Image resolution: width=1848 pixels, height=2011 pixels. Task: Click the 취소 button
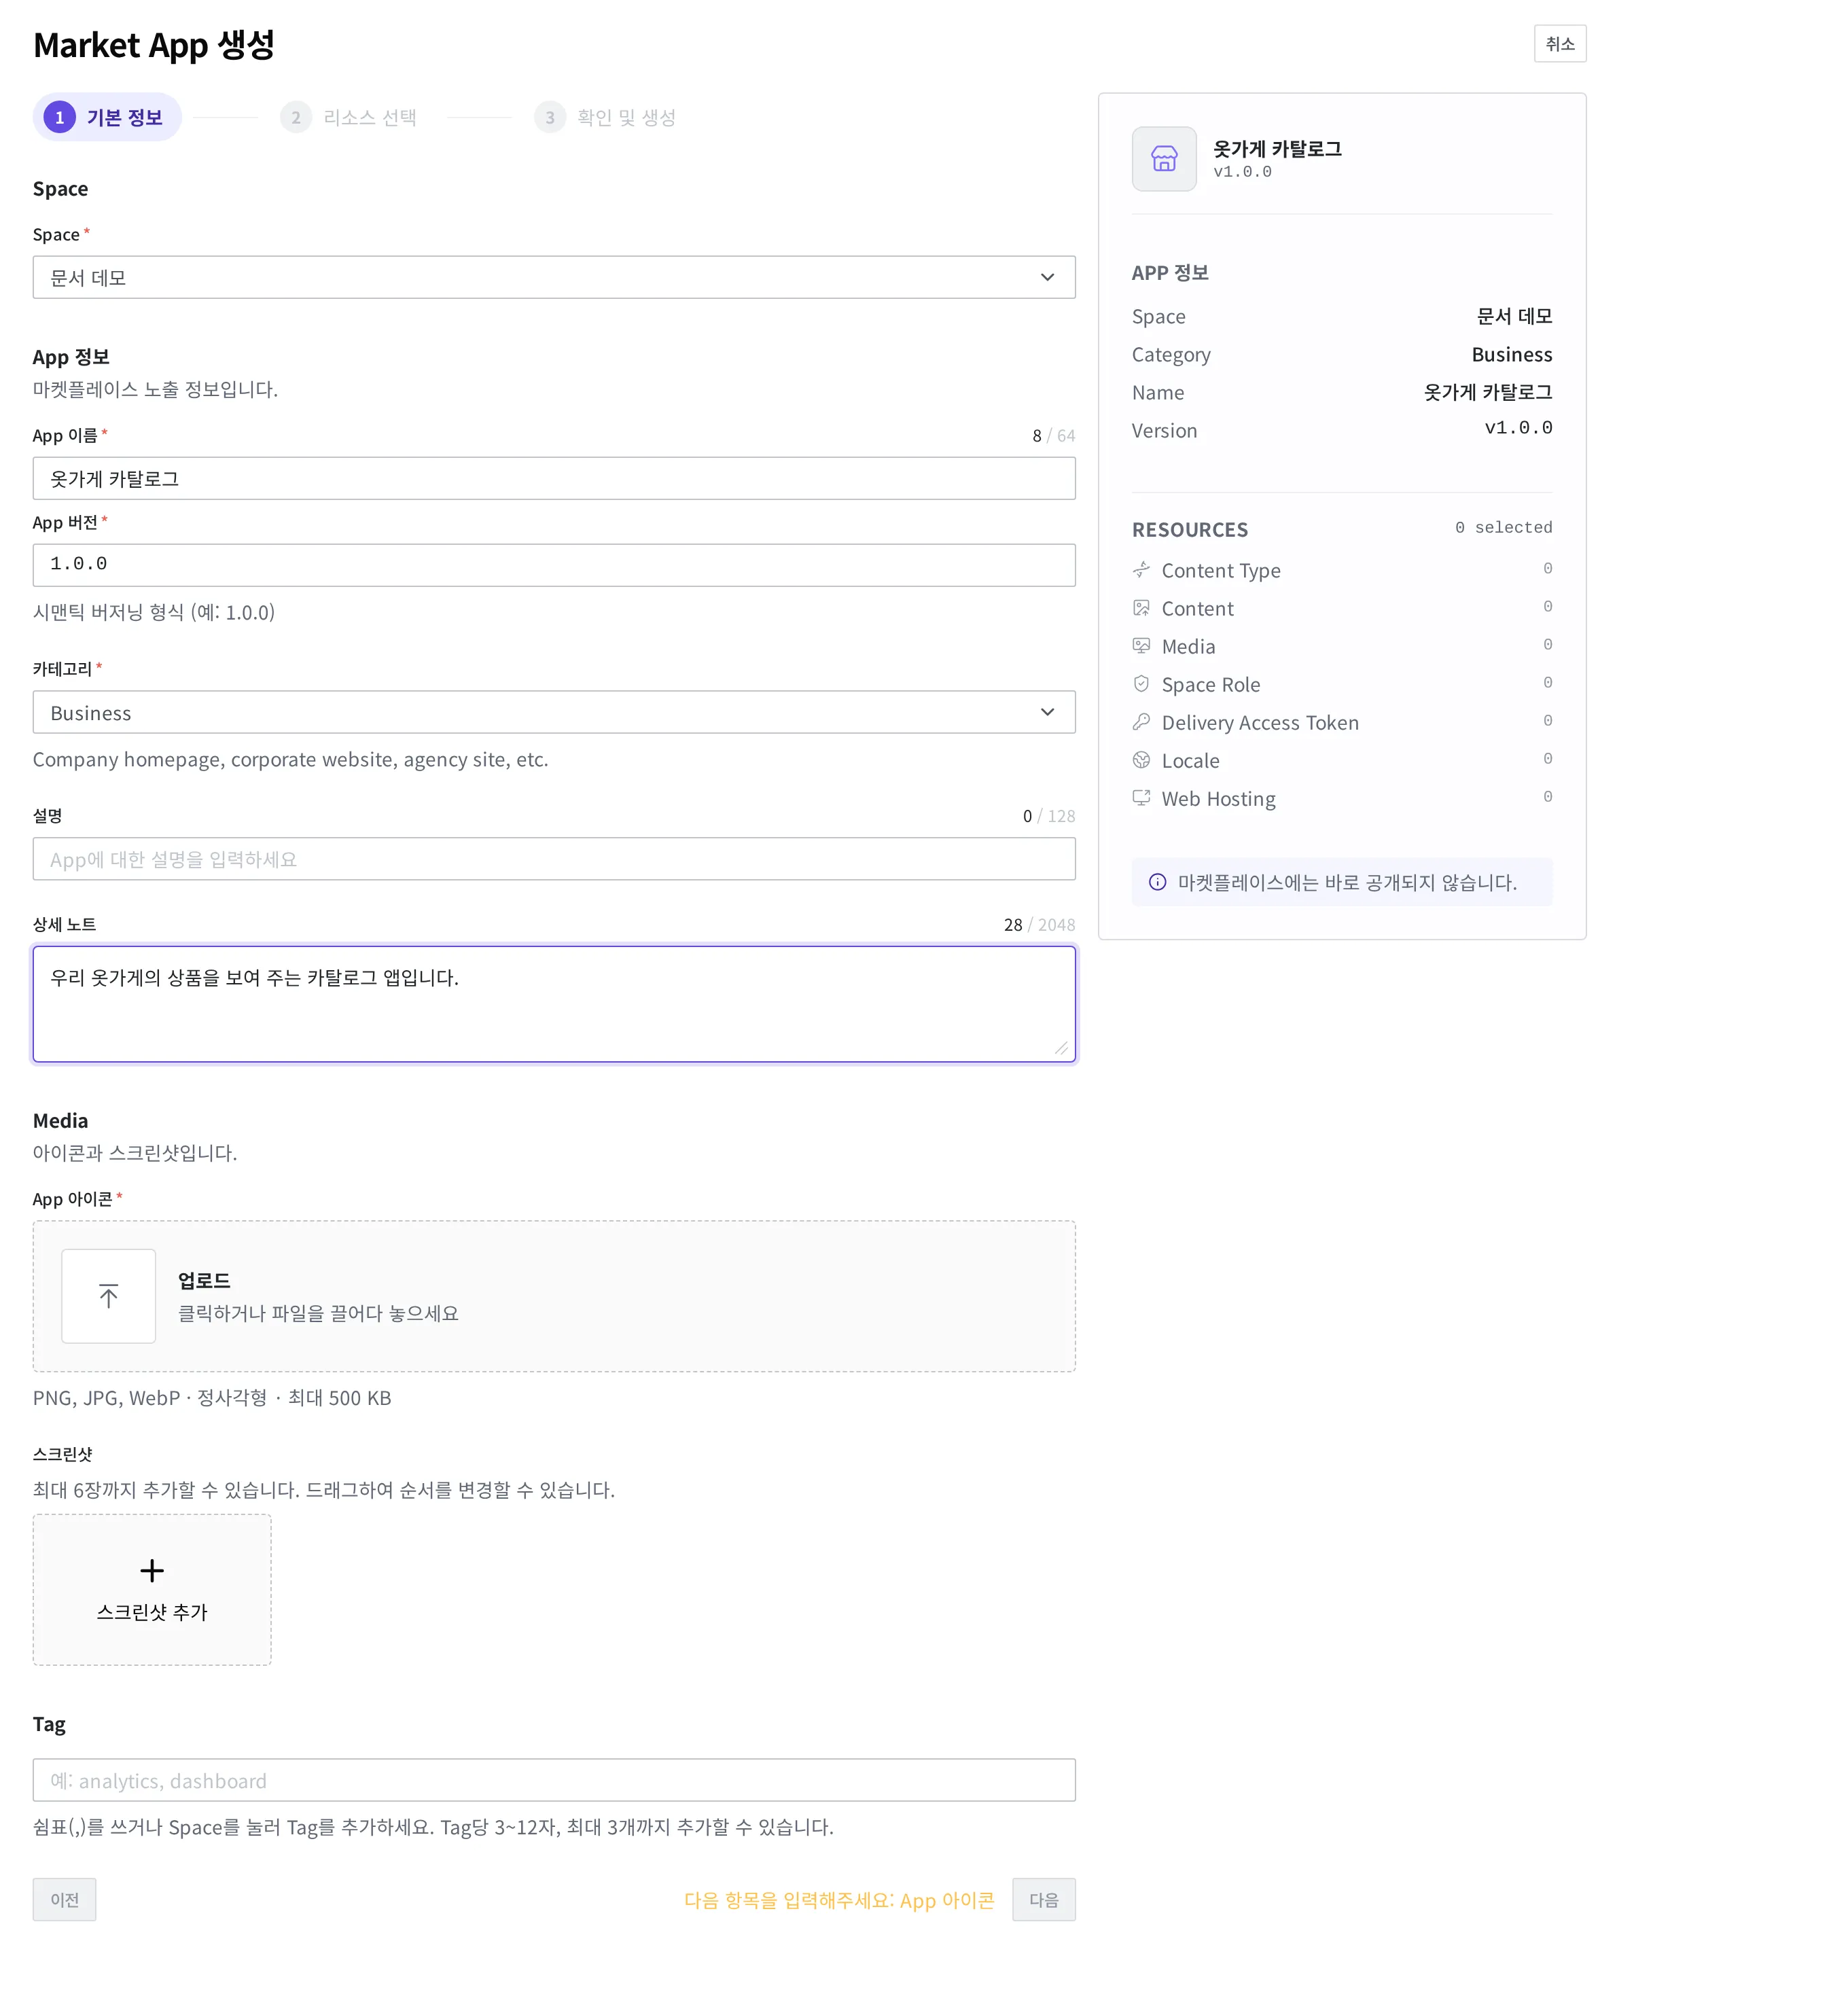pos(1560,43)
